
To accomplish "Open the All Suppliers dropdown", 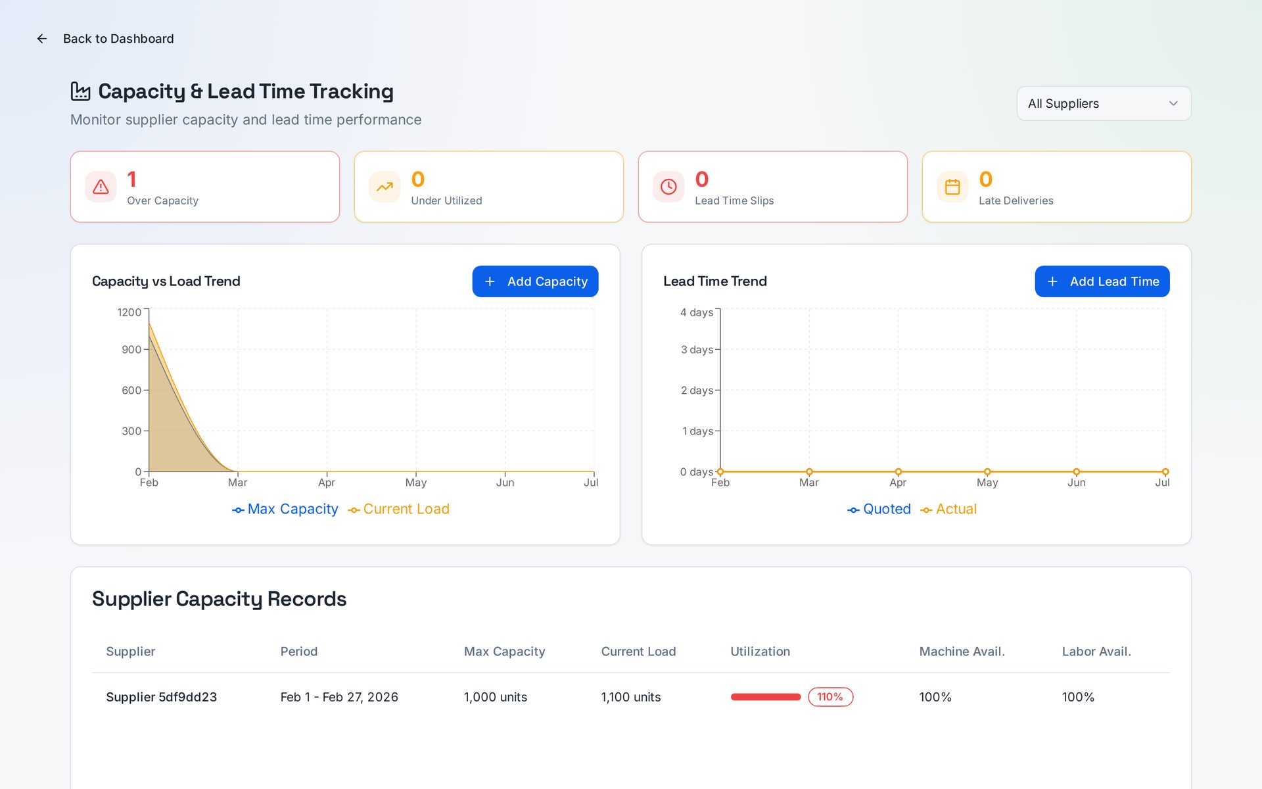I will pos(1104,104).
